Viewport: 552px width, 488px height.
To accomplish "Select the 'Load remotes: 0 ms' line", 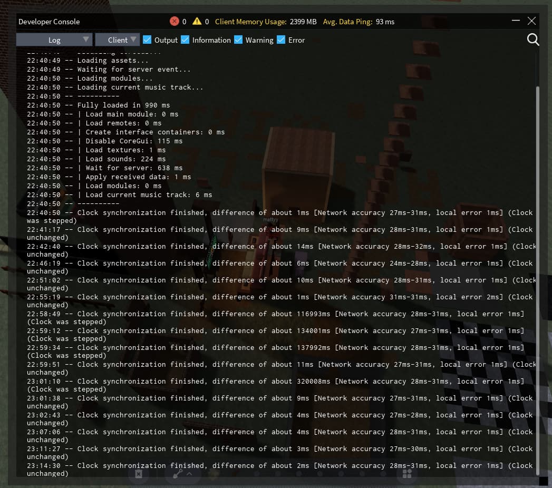I will pyautogui.click(x=94, y=123).
